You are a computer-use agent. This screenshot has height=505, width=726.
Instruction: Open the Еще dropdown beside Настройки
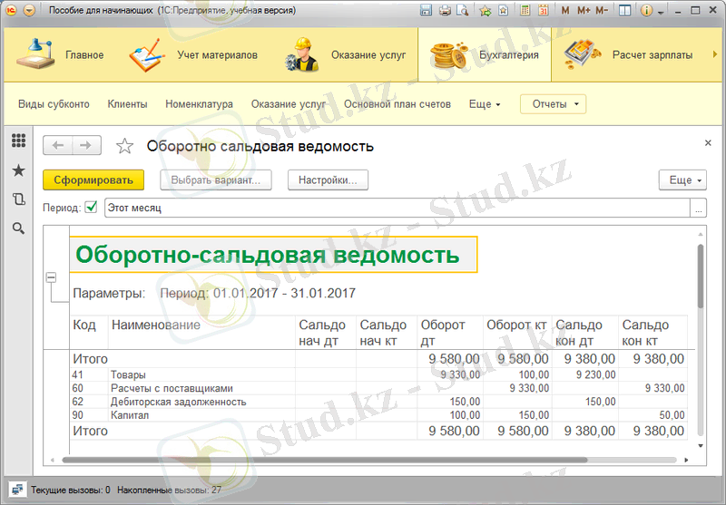[682, 180]
